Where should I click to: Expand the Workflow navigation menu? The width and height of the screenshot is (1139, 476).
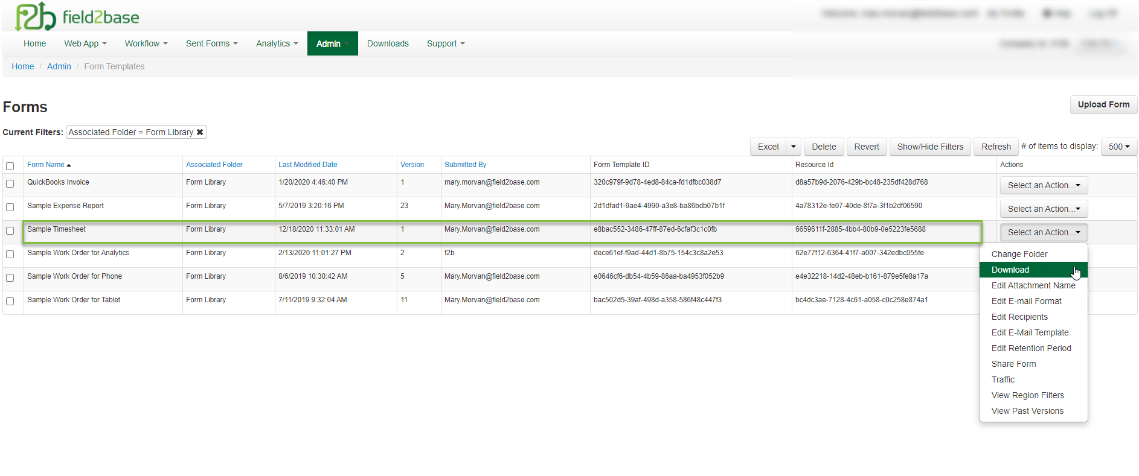[x=146, y=43]
